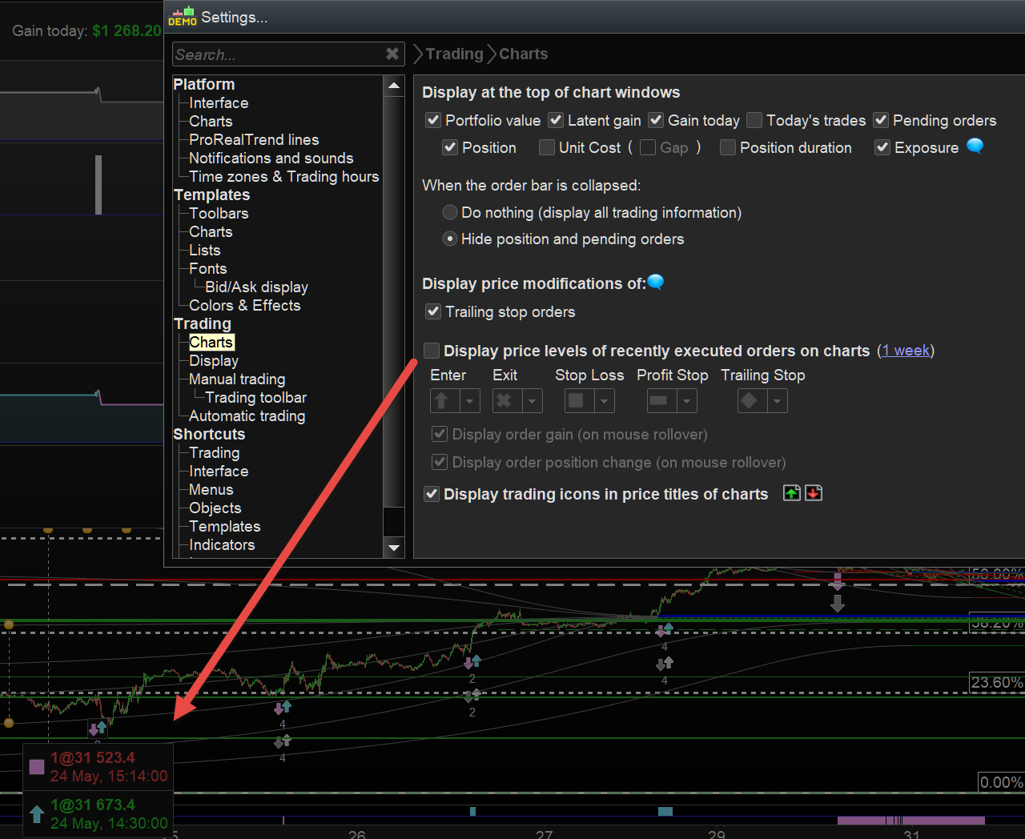
Task: Click the Stop Loss square symbol swatch
Action: pyautogui.click(x=576, y=400)
